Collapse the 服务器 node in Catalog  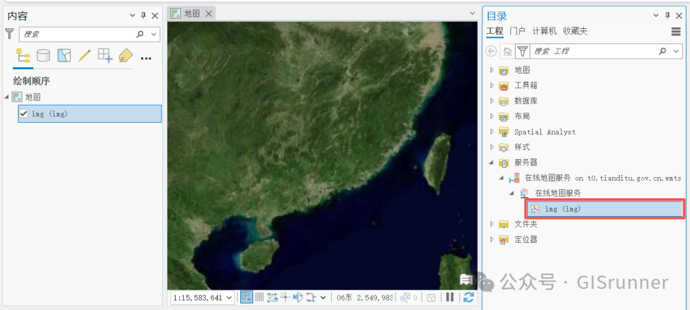(x=491, y=162)
